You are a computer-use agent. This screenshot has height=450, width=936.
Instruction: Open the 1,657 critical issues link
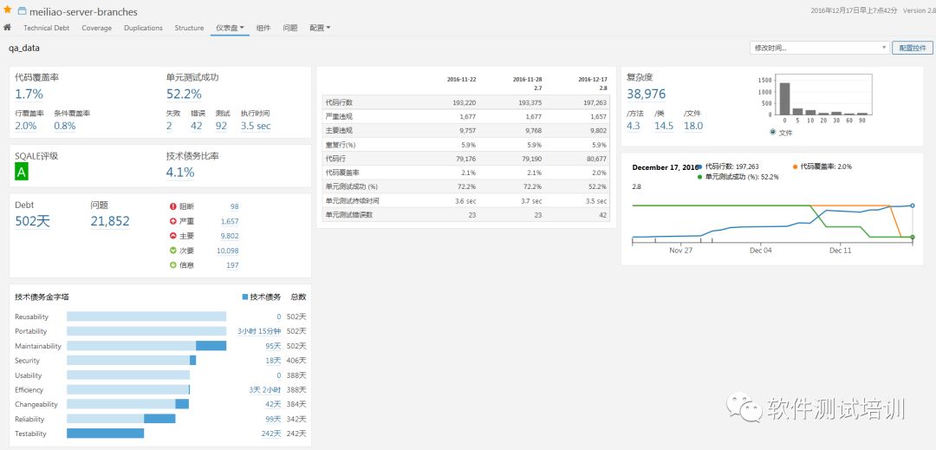[x=230, y=221]
